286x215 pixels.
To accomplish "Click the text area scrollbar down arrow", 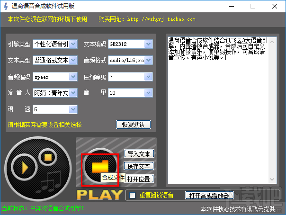I will coord(272,179).
